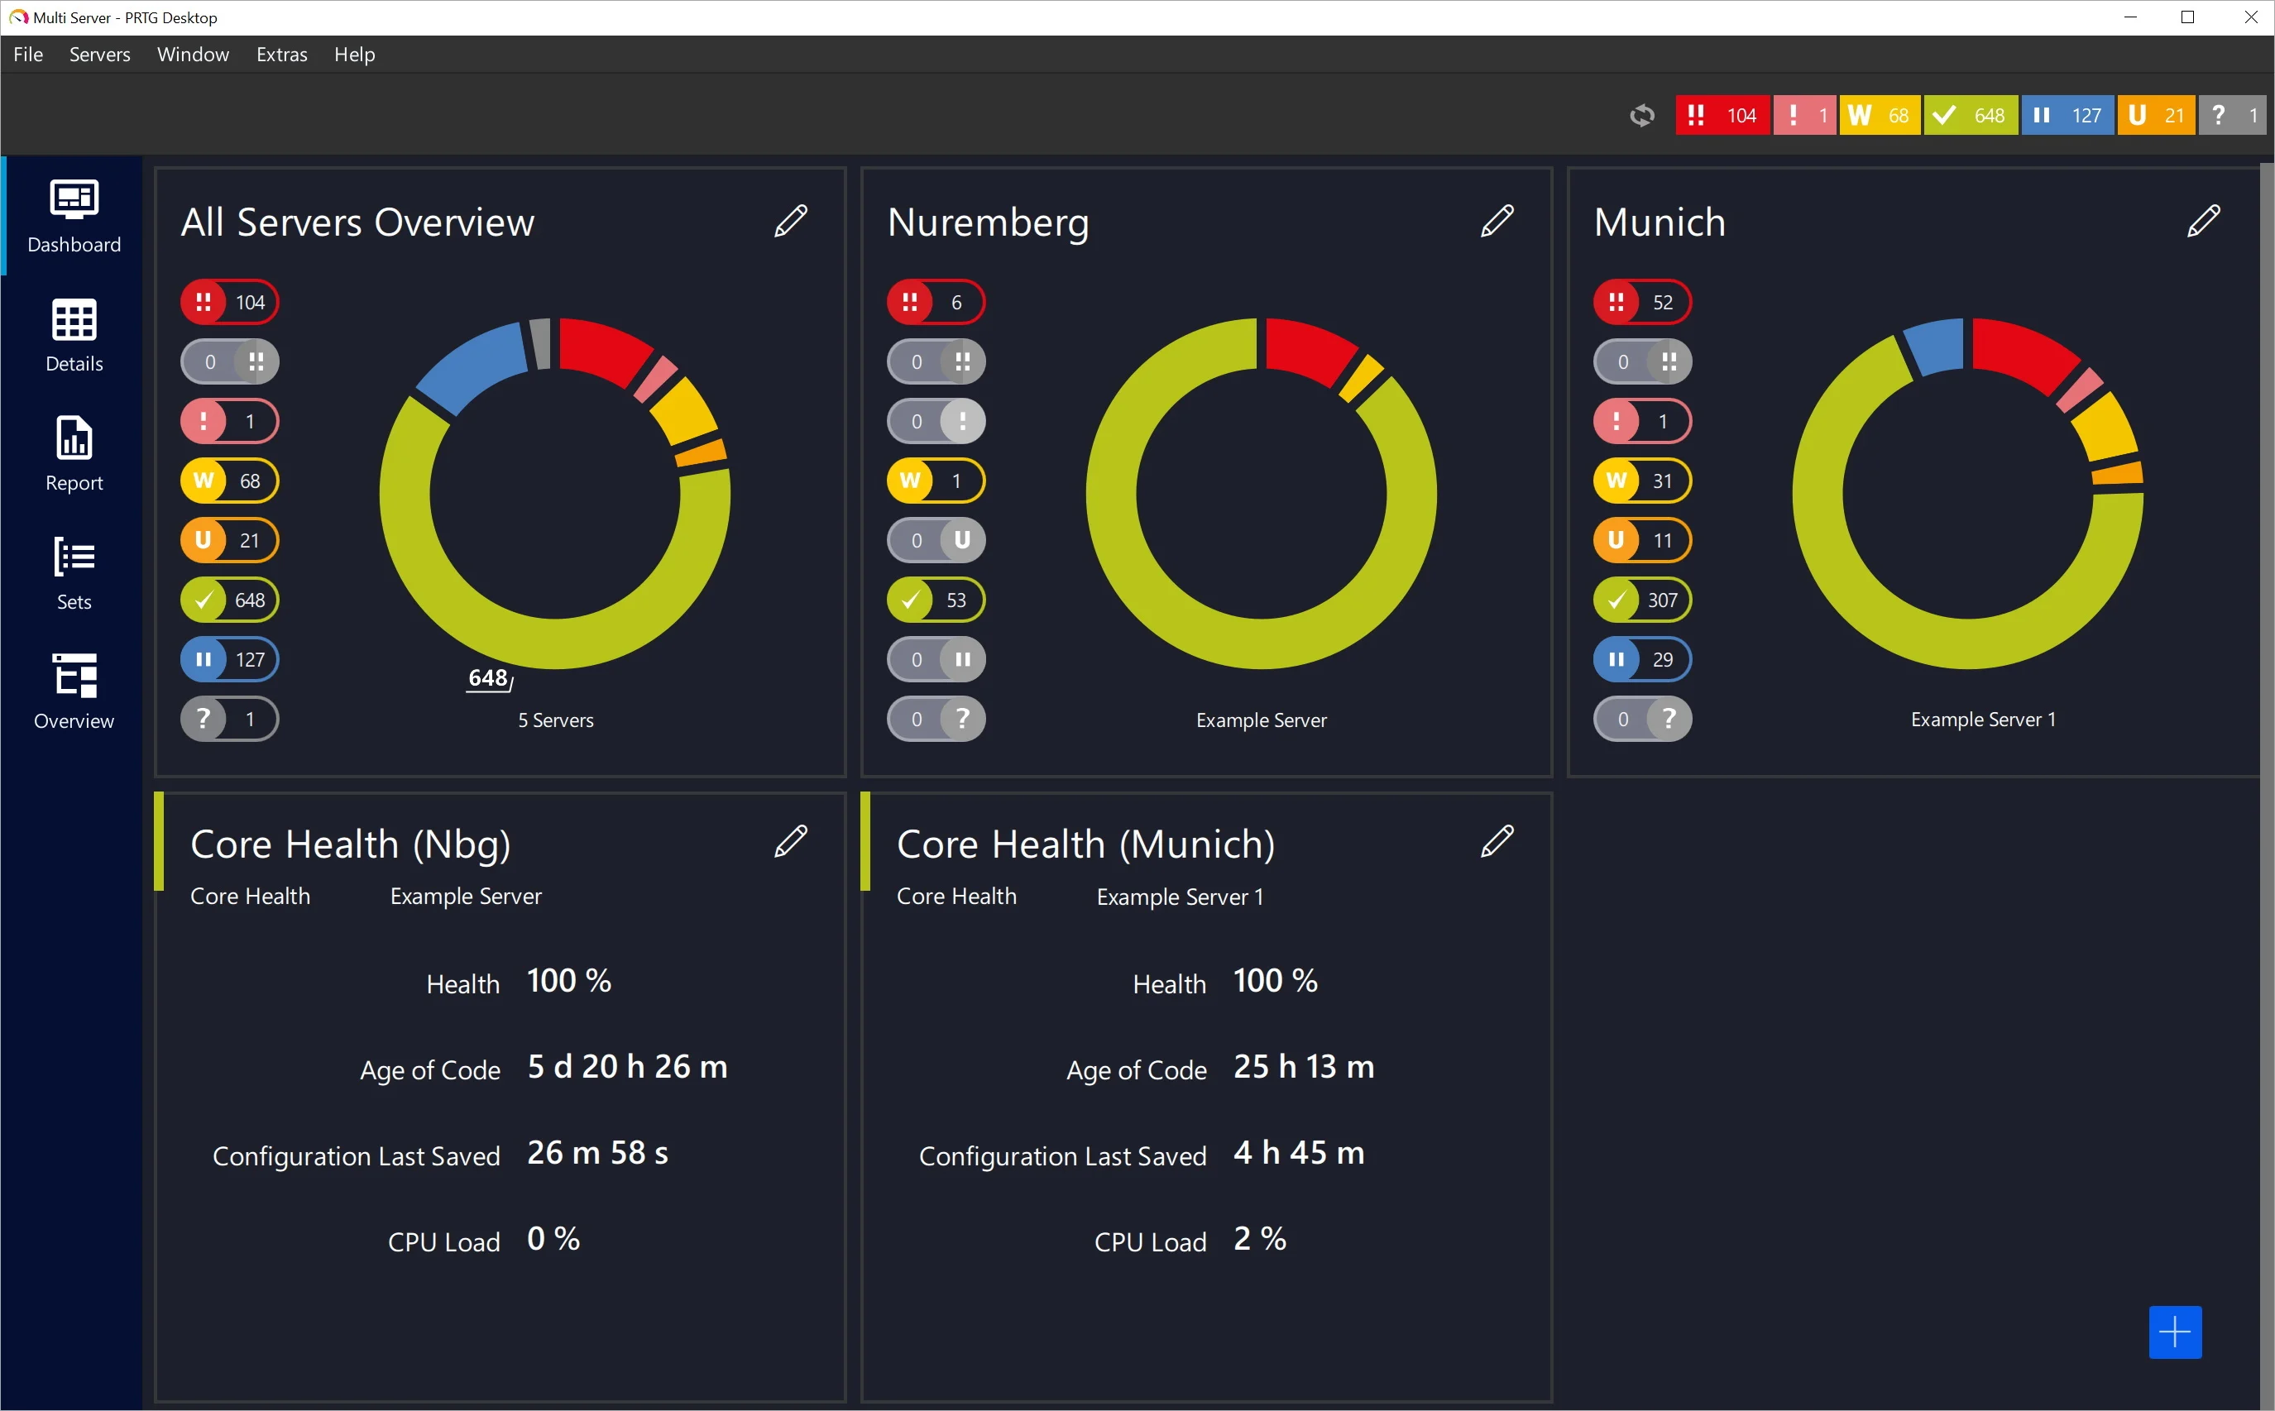Expand the All Servers Overview edit options
Viewport: 2275px width, 1411px height.
click(792, 219)
